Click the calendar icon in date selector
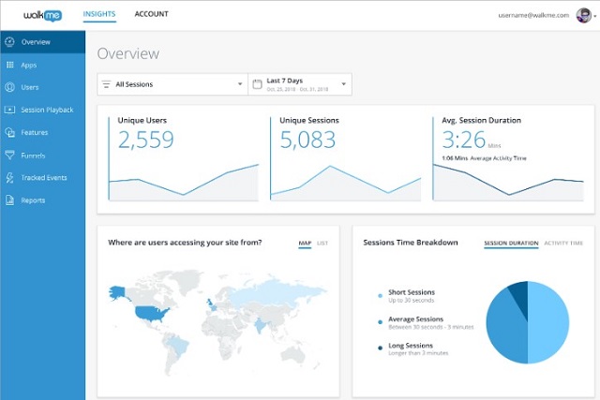 click(257, 84)
